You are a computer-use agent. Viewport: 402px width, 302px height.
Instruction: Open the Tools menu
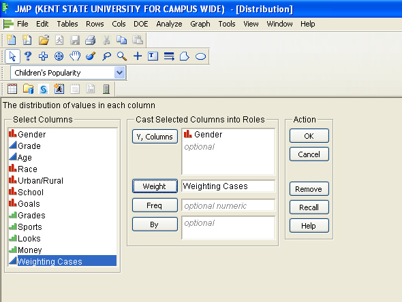[x=227, y=24]
